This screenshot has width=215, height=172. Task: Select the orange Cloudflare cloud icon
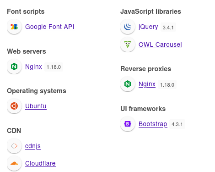coord(14,163)
